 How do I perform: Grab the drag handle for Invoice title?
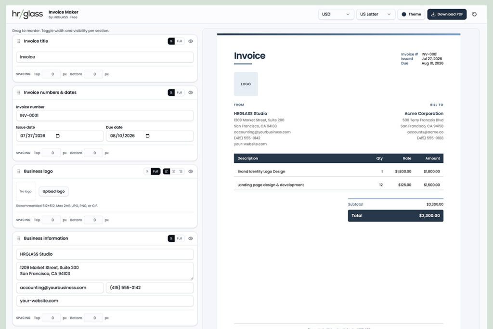pyautogui.click(x=19, y=41)
